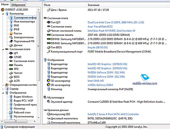
Task: Open the Рабочий стол tree icon
Action: tap(11, 113)
